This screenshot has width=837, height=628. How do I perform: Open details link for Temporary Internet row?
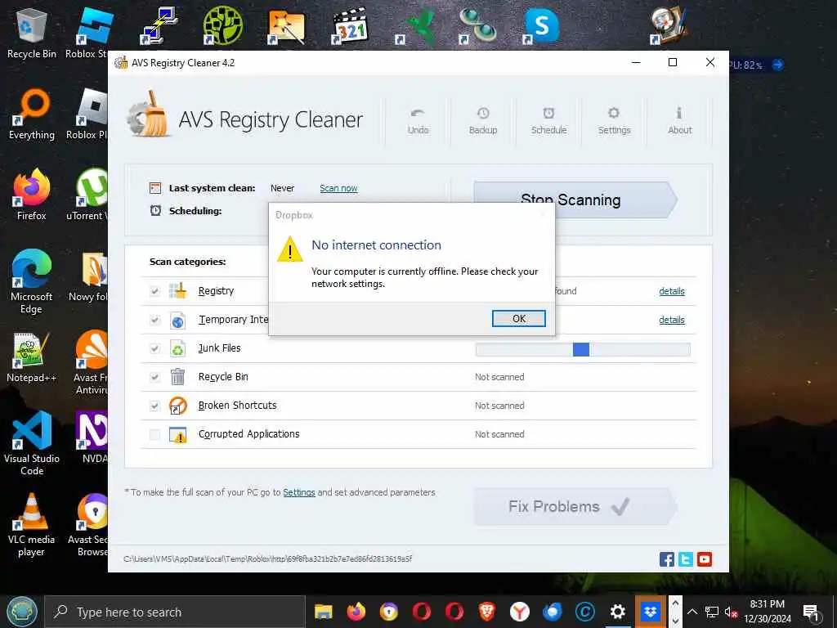click(672, 320)
